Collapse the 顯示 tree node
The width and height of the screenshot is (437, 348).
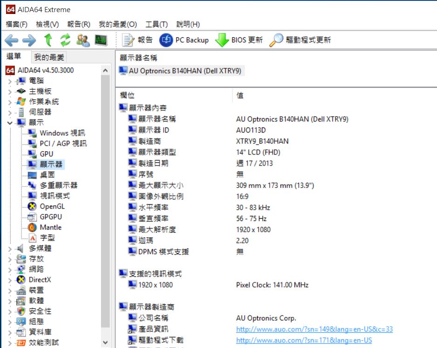click(x=10, y=123)
